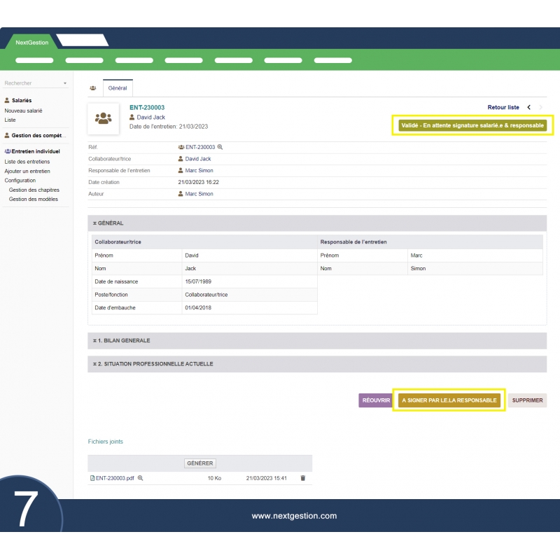Delete ENT-230003.pdf using the trash icon
Screen dimensions: 560x560
click(x=303, y=478)
